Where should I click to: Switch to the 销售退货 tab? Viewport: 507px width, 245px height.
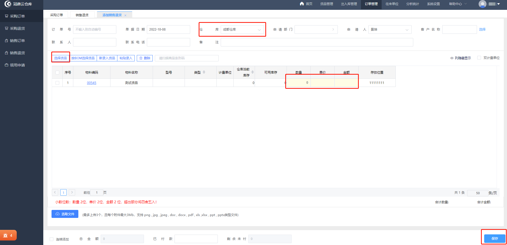[x=82, y=15]
